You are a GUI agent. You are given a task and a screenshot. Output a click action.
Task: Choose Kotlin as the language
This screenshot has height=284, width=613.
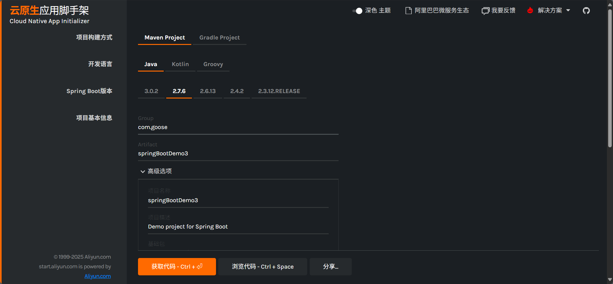pos(180,64)
